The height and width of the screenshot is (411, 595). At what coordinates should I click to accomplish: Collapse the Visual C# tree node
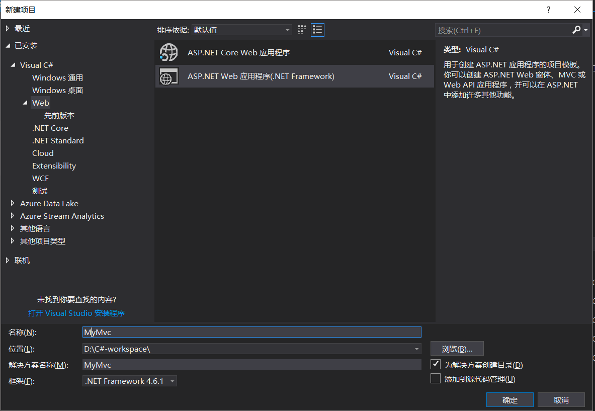tap(13, 65)
